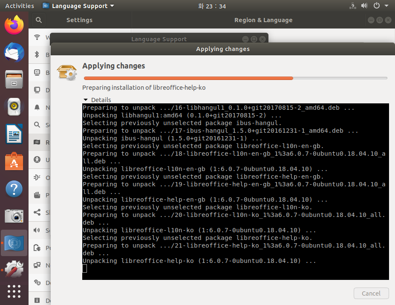Select the Background monitor icon in Settings sidebar
395x305 pixels.
pyautogui.click(x=37, y=72)
